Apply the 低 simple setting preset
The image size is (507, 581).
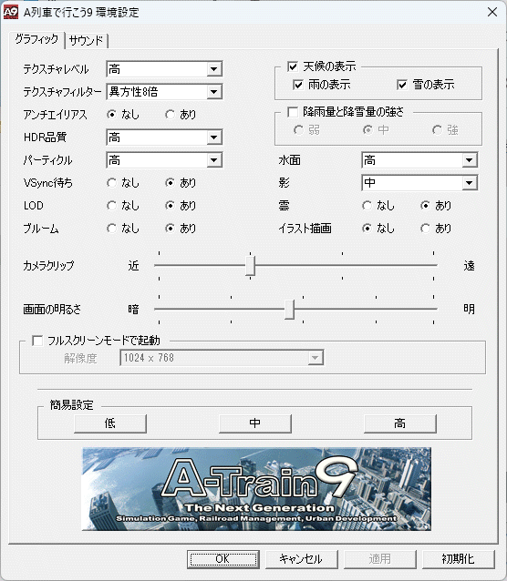tap(110, 423)
